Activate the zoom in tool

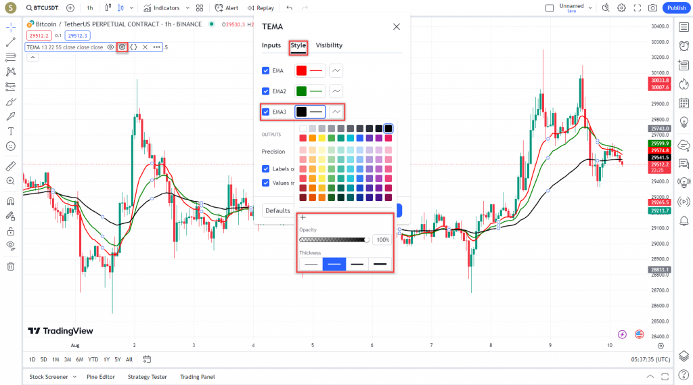pyautogui.click(x=11, y=181)
